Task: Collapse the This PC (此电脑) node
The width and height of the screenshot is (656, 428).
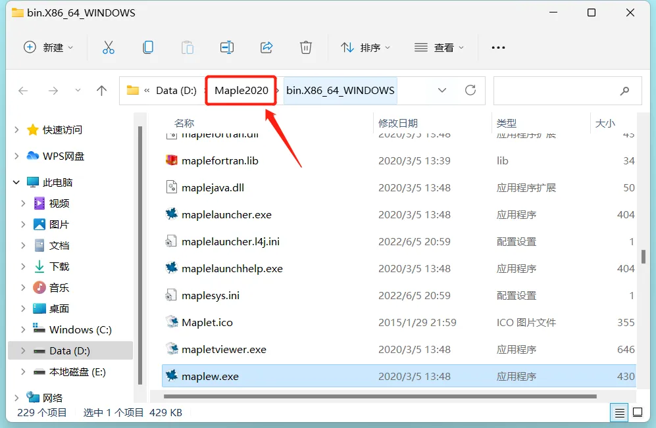Action: click(x=16, y=182)
